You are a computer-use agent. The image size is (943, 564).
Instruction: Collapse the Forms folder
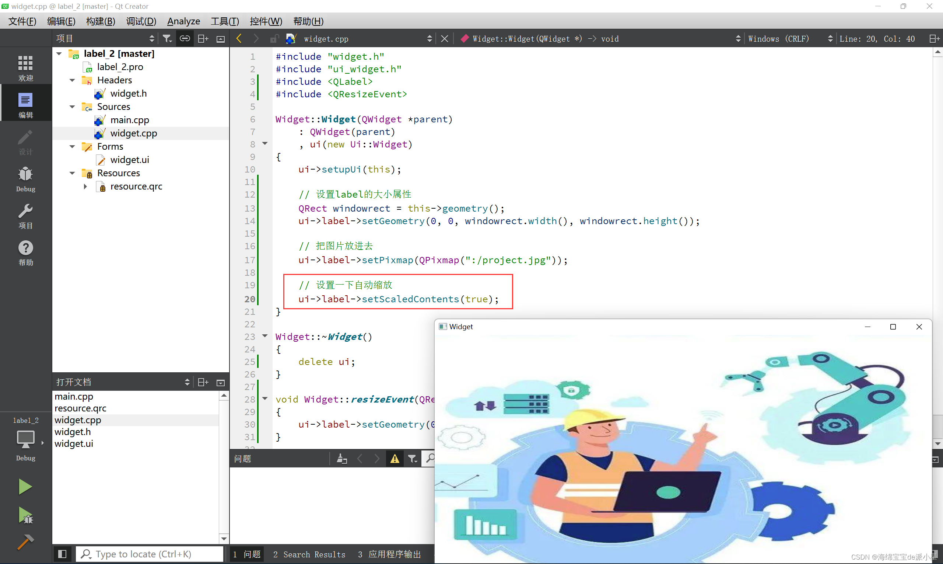(x=72, y=147)
